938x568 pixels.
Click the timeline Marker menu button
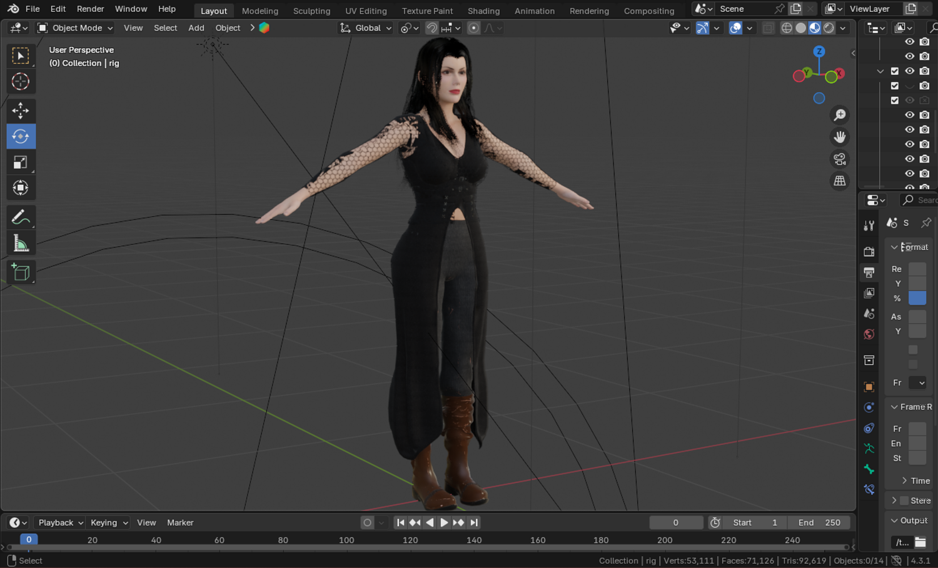tap(180, 522)
